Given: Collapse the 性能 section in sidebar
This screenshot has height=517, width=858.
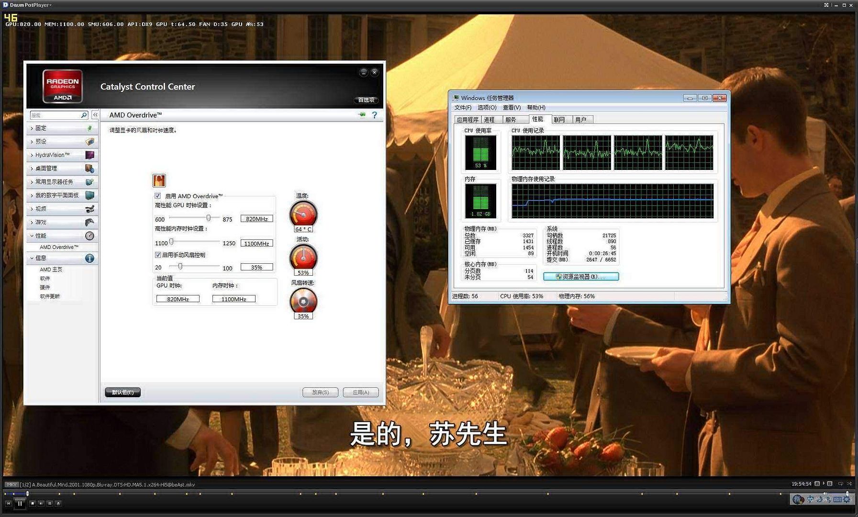Looking at the screenshot, I should tap(41, 236).
